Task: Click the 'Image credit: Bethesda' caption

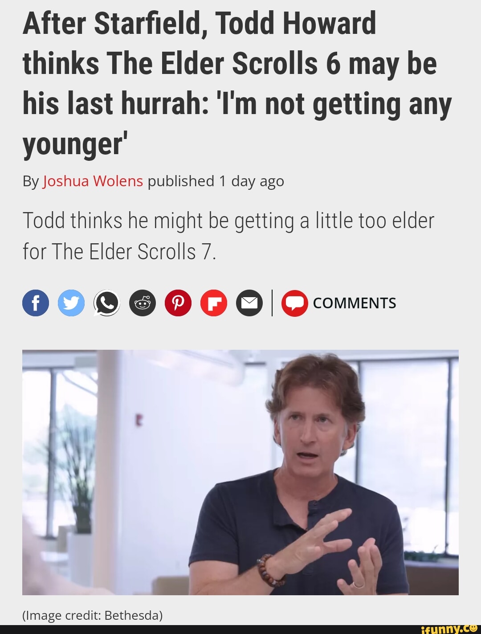Action: [x=93, y=615]
